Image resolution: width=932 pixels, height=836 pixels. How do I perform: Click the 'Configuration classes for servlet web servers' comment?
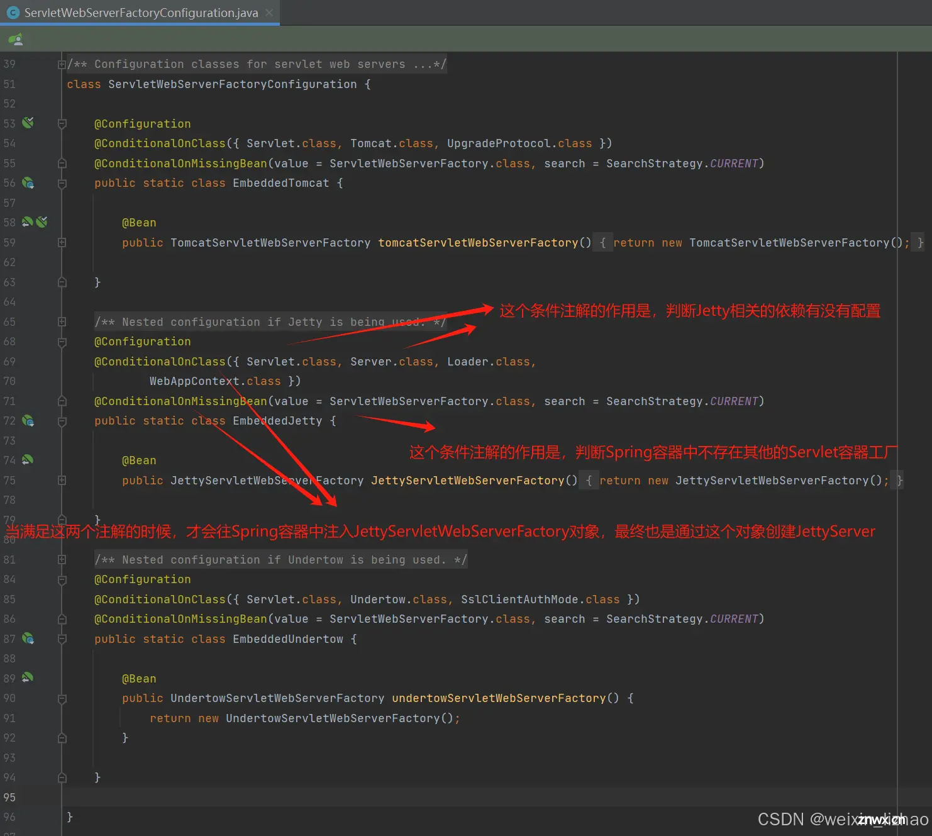point(257,64)
